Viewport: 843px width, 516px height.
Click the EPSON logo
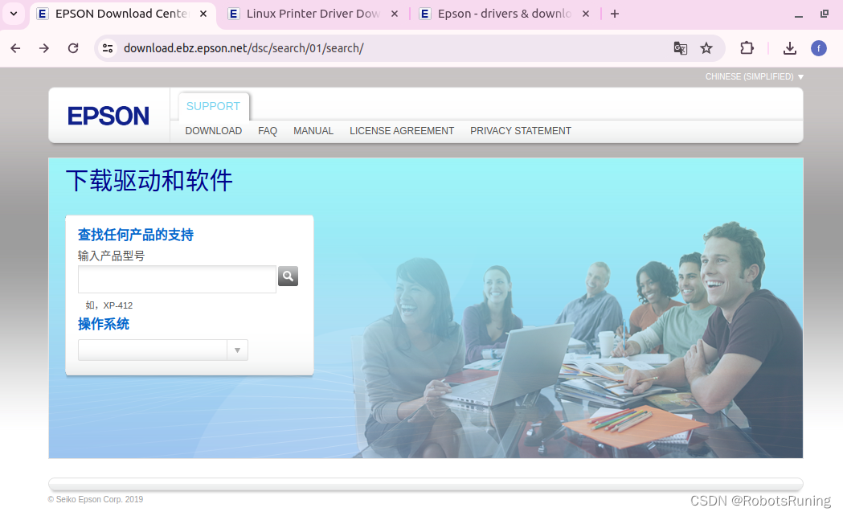[x=108, y=116]
